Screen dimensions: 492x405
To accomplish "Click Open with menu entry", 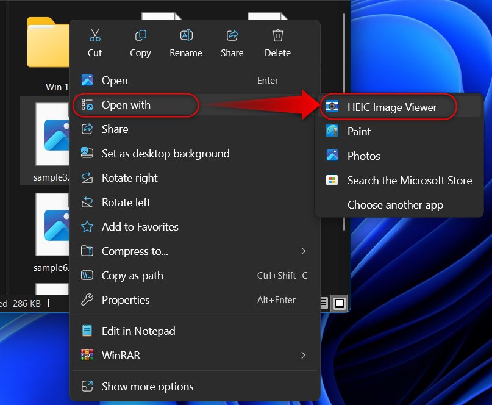I will [x=126, y=105].
